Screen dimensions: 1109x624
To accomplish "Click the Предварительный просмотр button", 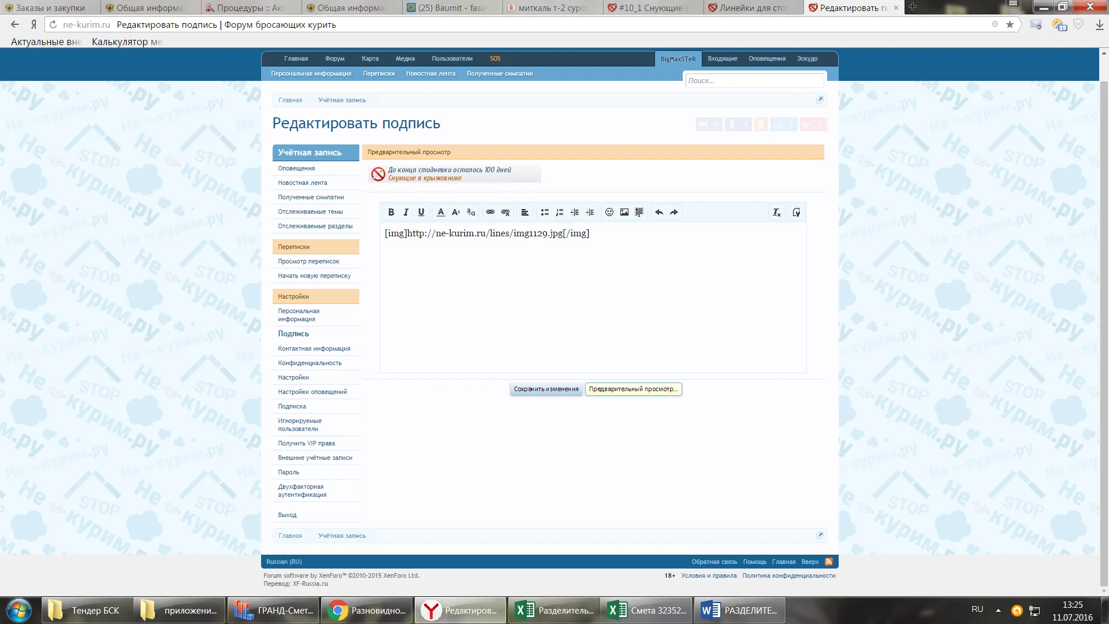I will pyautogui.click(x=633, y=389).
